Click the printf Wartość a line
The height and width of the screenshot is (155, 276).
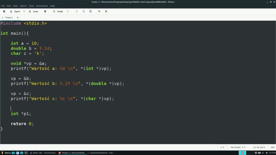click(x=61, y=68)
